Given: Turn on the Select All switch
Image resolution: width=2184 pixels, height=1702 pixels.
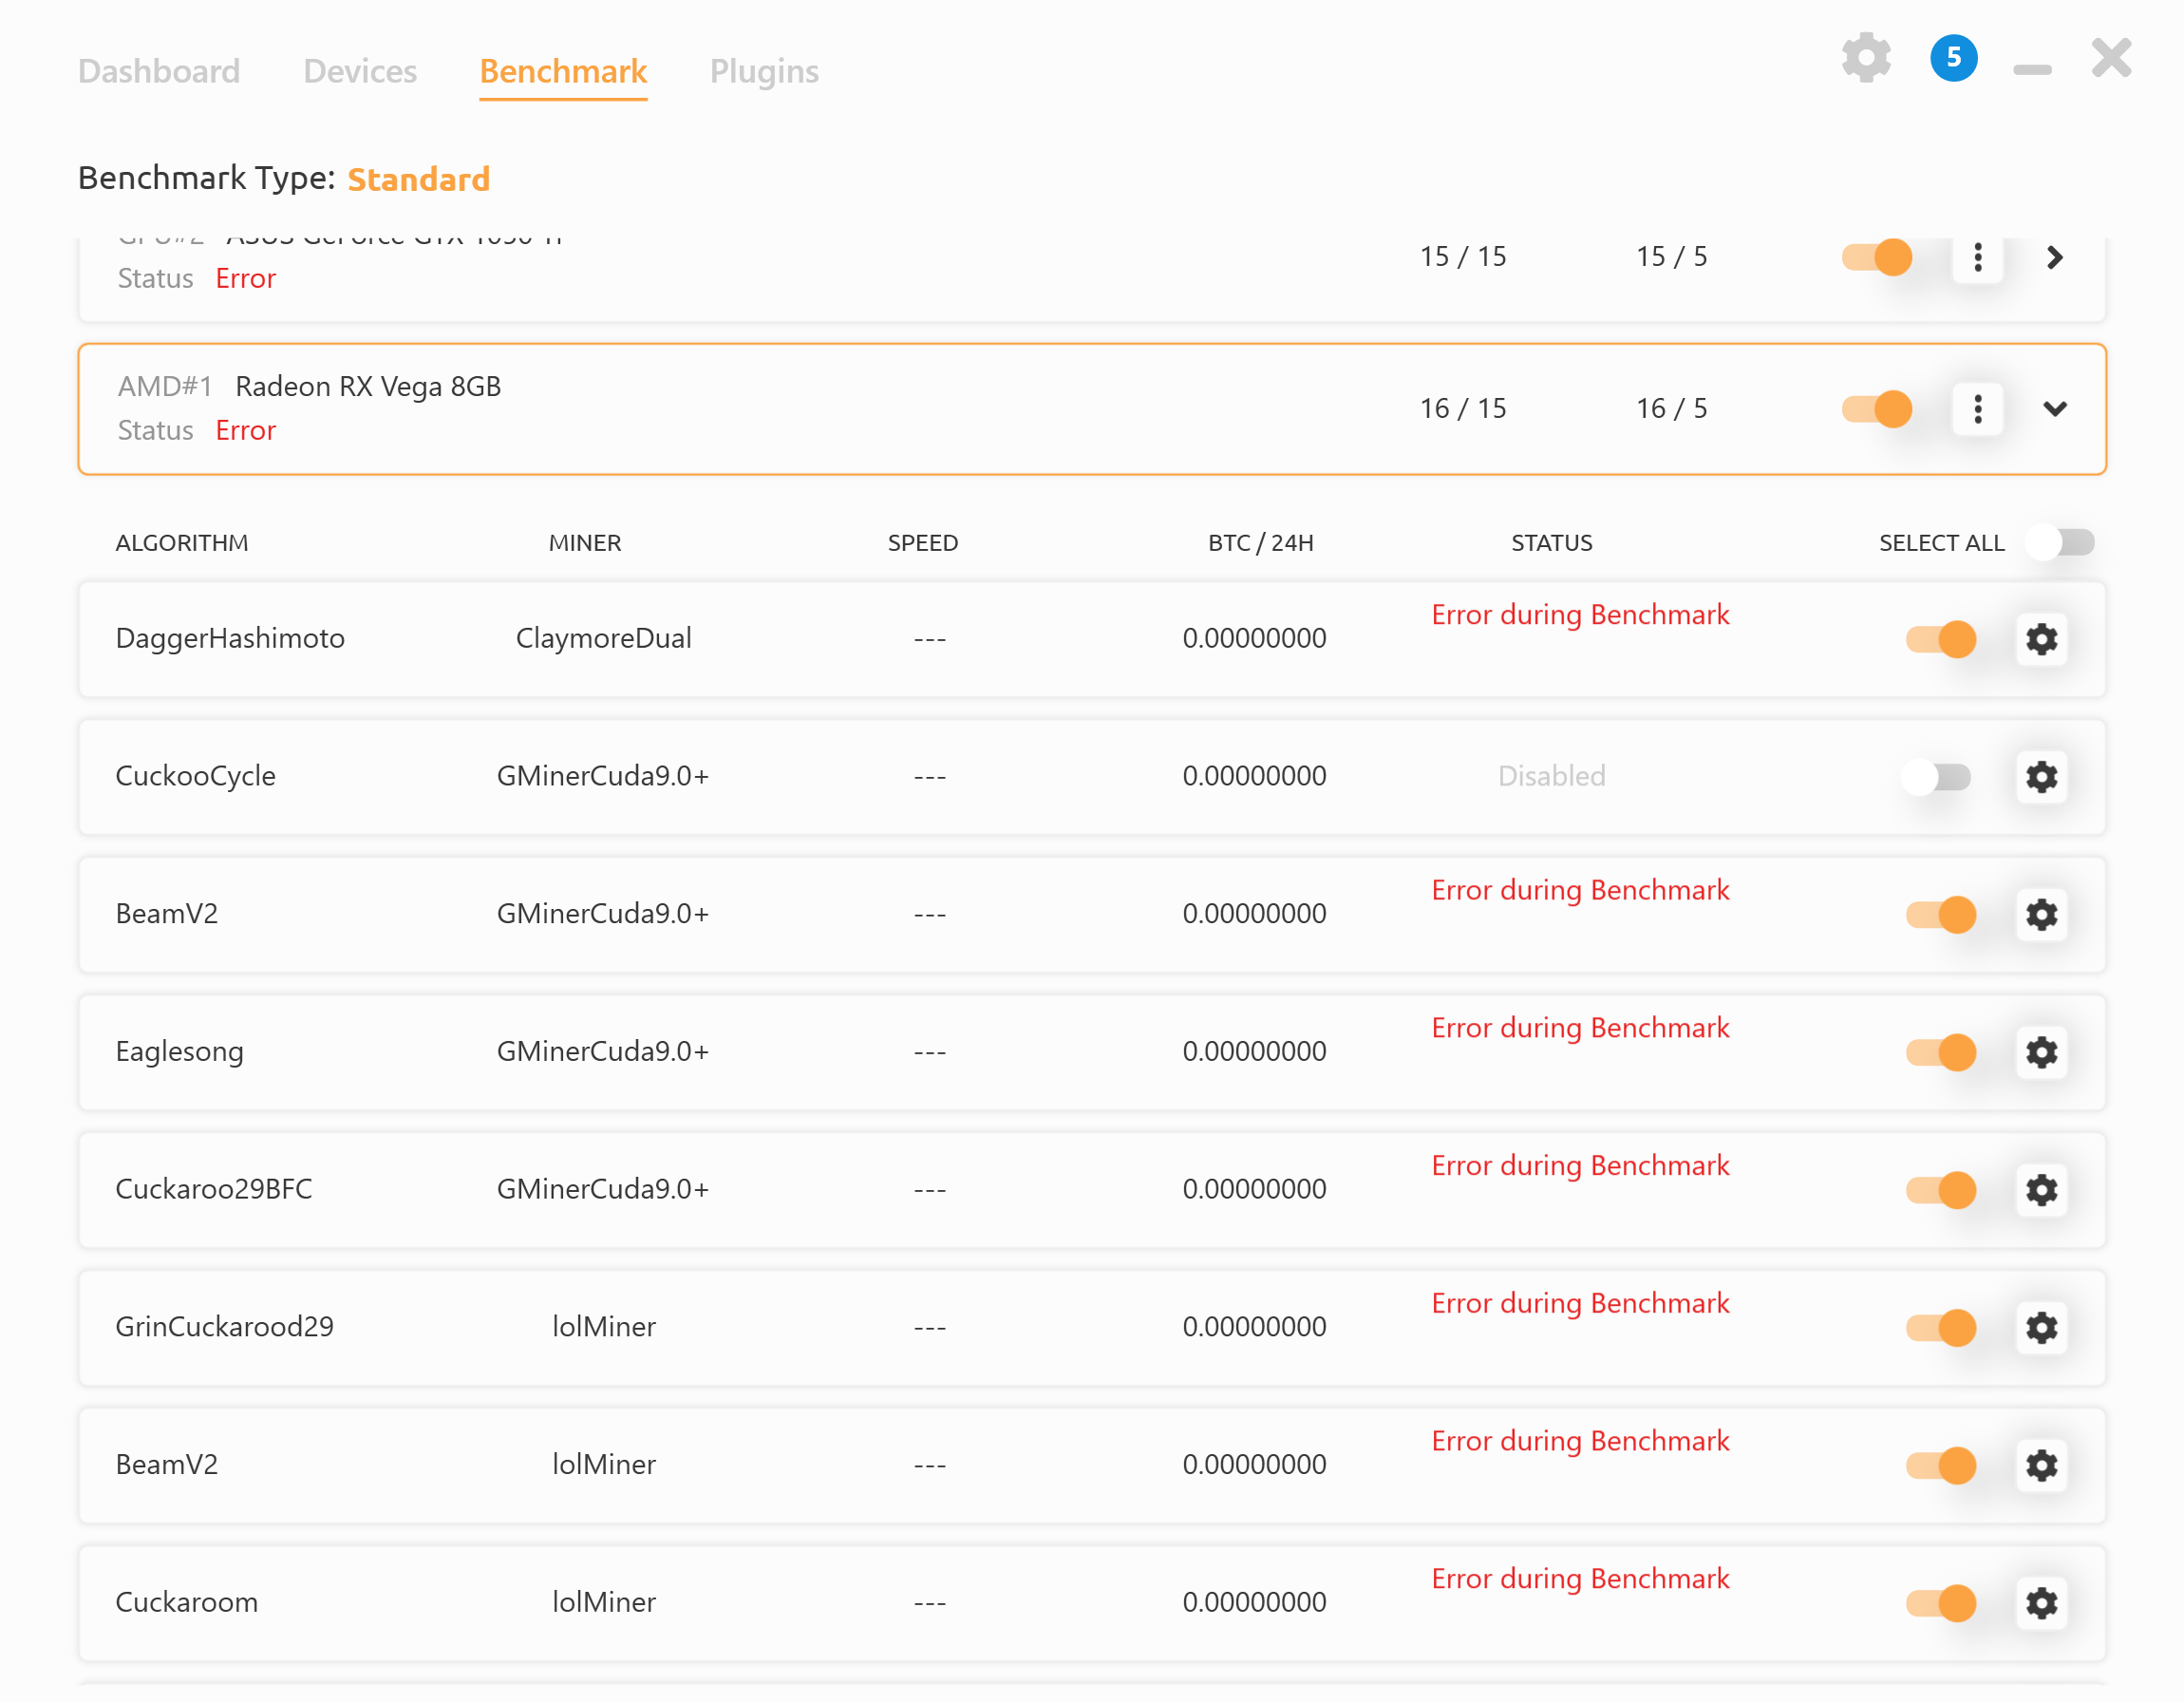Looking at the screenshot, I should tap(2060, 542).
